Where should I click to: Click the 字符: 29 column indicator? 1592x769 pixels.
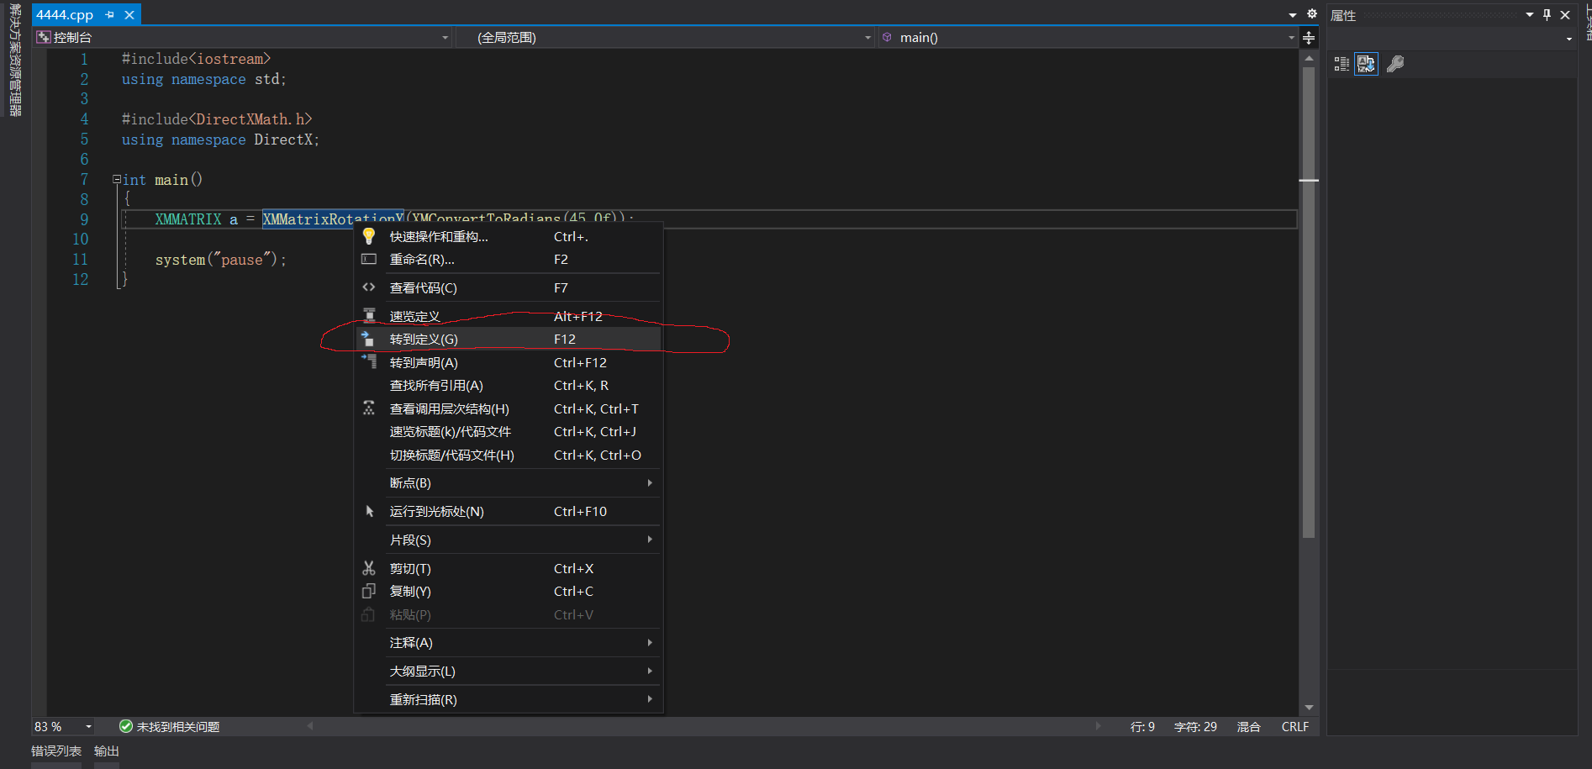click(1195, 727)
